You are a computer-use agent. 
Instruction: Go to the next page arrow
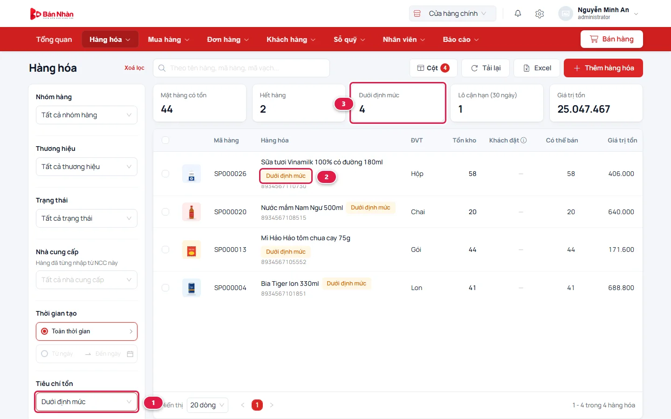(272, 405)
